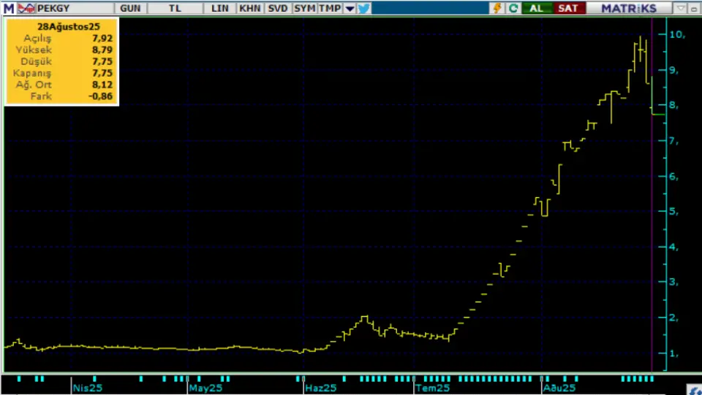Viewport: 702px width, 395px height.
Task: Click the Düşük row label
Action: (37, 61)
